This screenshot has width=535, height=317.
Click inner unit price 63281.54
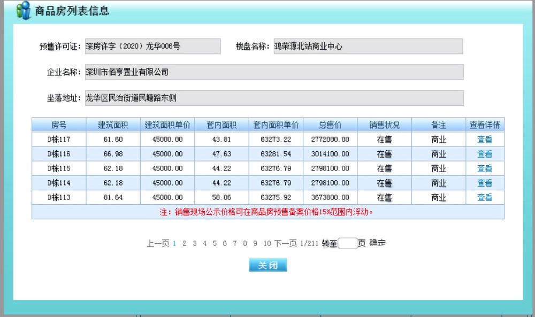point(276,154)
